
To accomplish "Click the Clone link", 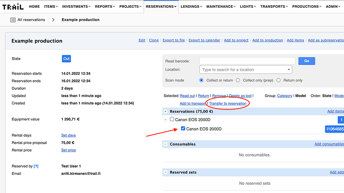I will click(x=154, y=40).
